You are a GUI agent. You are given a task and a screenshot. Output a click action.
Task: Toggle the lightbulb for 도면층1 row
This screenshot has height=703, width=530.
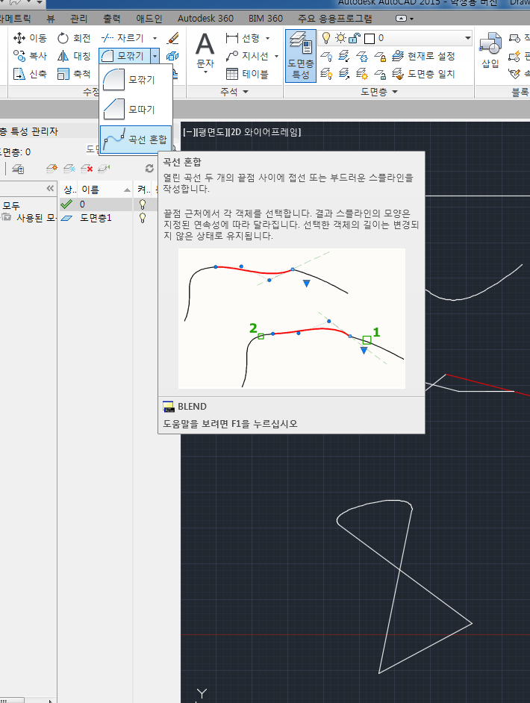[143, 219]
